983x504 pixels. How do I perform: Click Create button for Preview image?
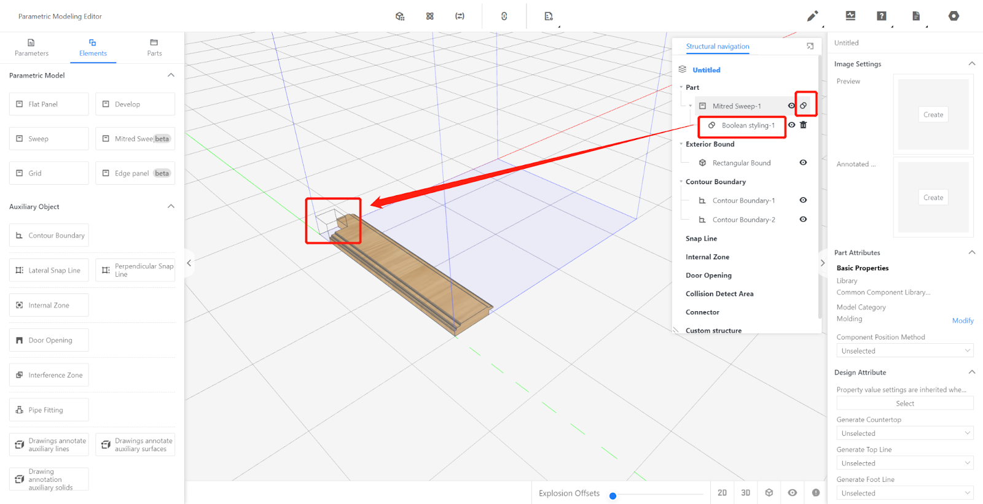click(933, 115)
